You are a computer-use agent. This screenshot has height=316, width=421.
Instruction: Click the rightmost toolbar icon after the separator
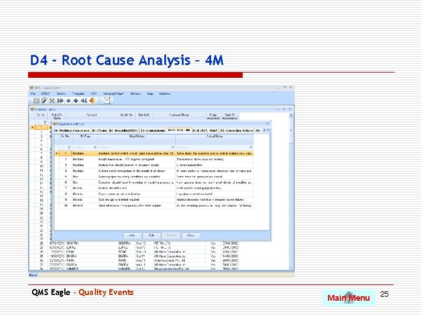click(x=107, y=101)
